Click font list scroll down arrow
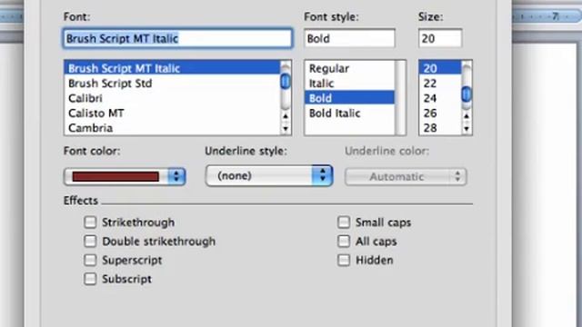Image resolution: width=582 pixels, height=327 pixels. point(286,129)
